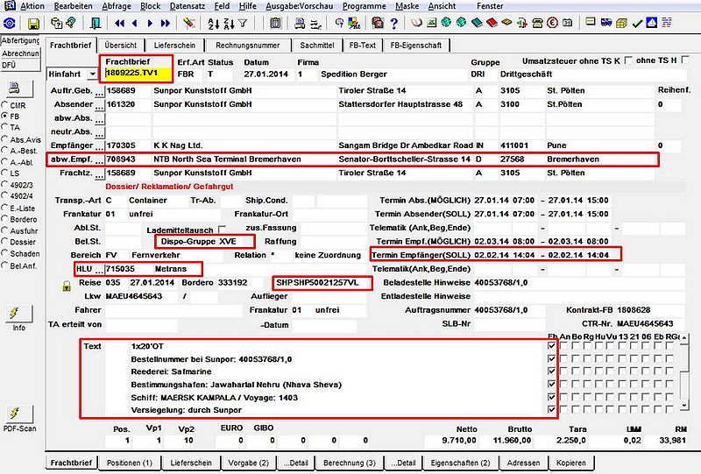Open the lookup button next to abw.Abs.
The height and width of the screenshot is (474, 701).
click(x=100, y=119)
